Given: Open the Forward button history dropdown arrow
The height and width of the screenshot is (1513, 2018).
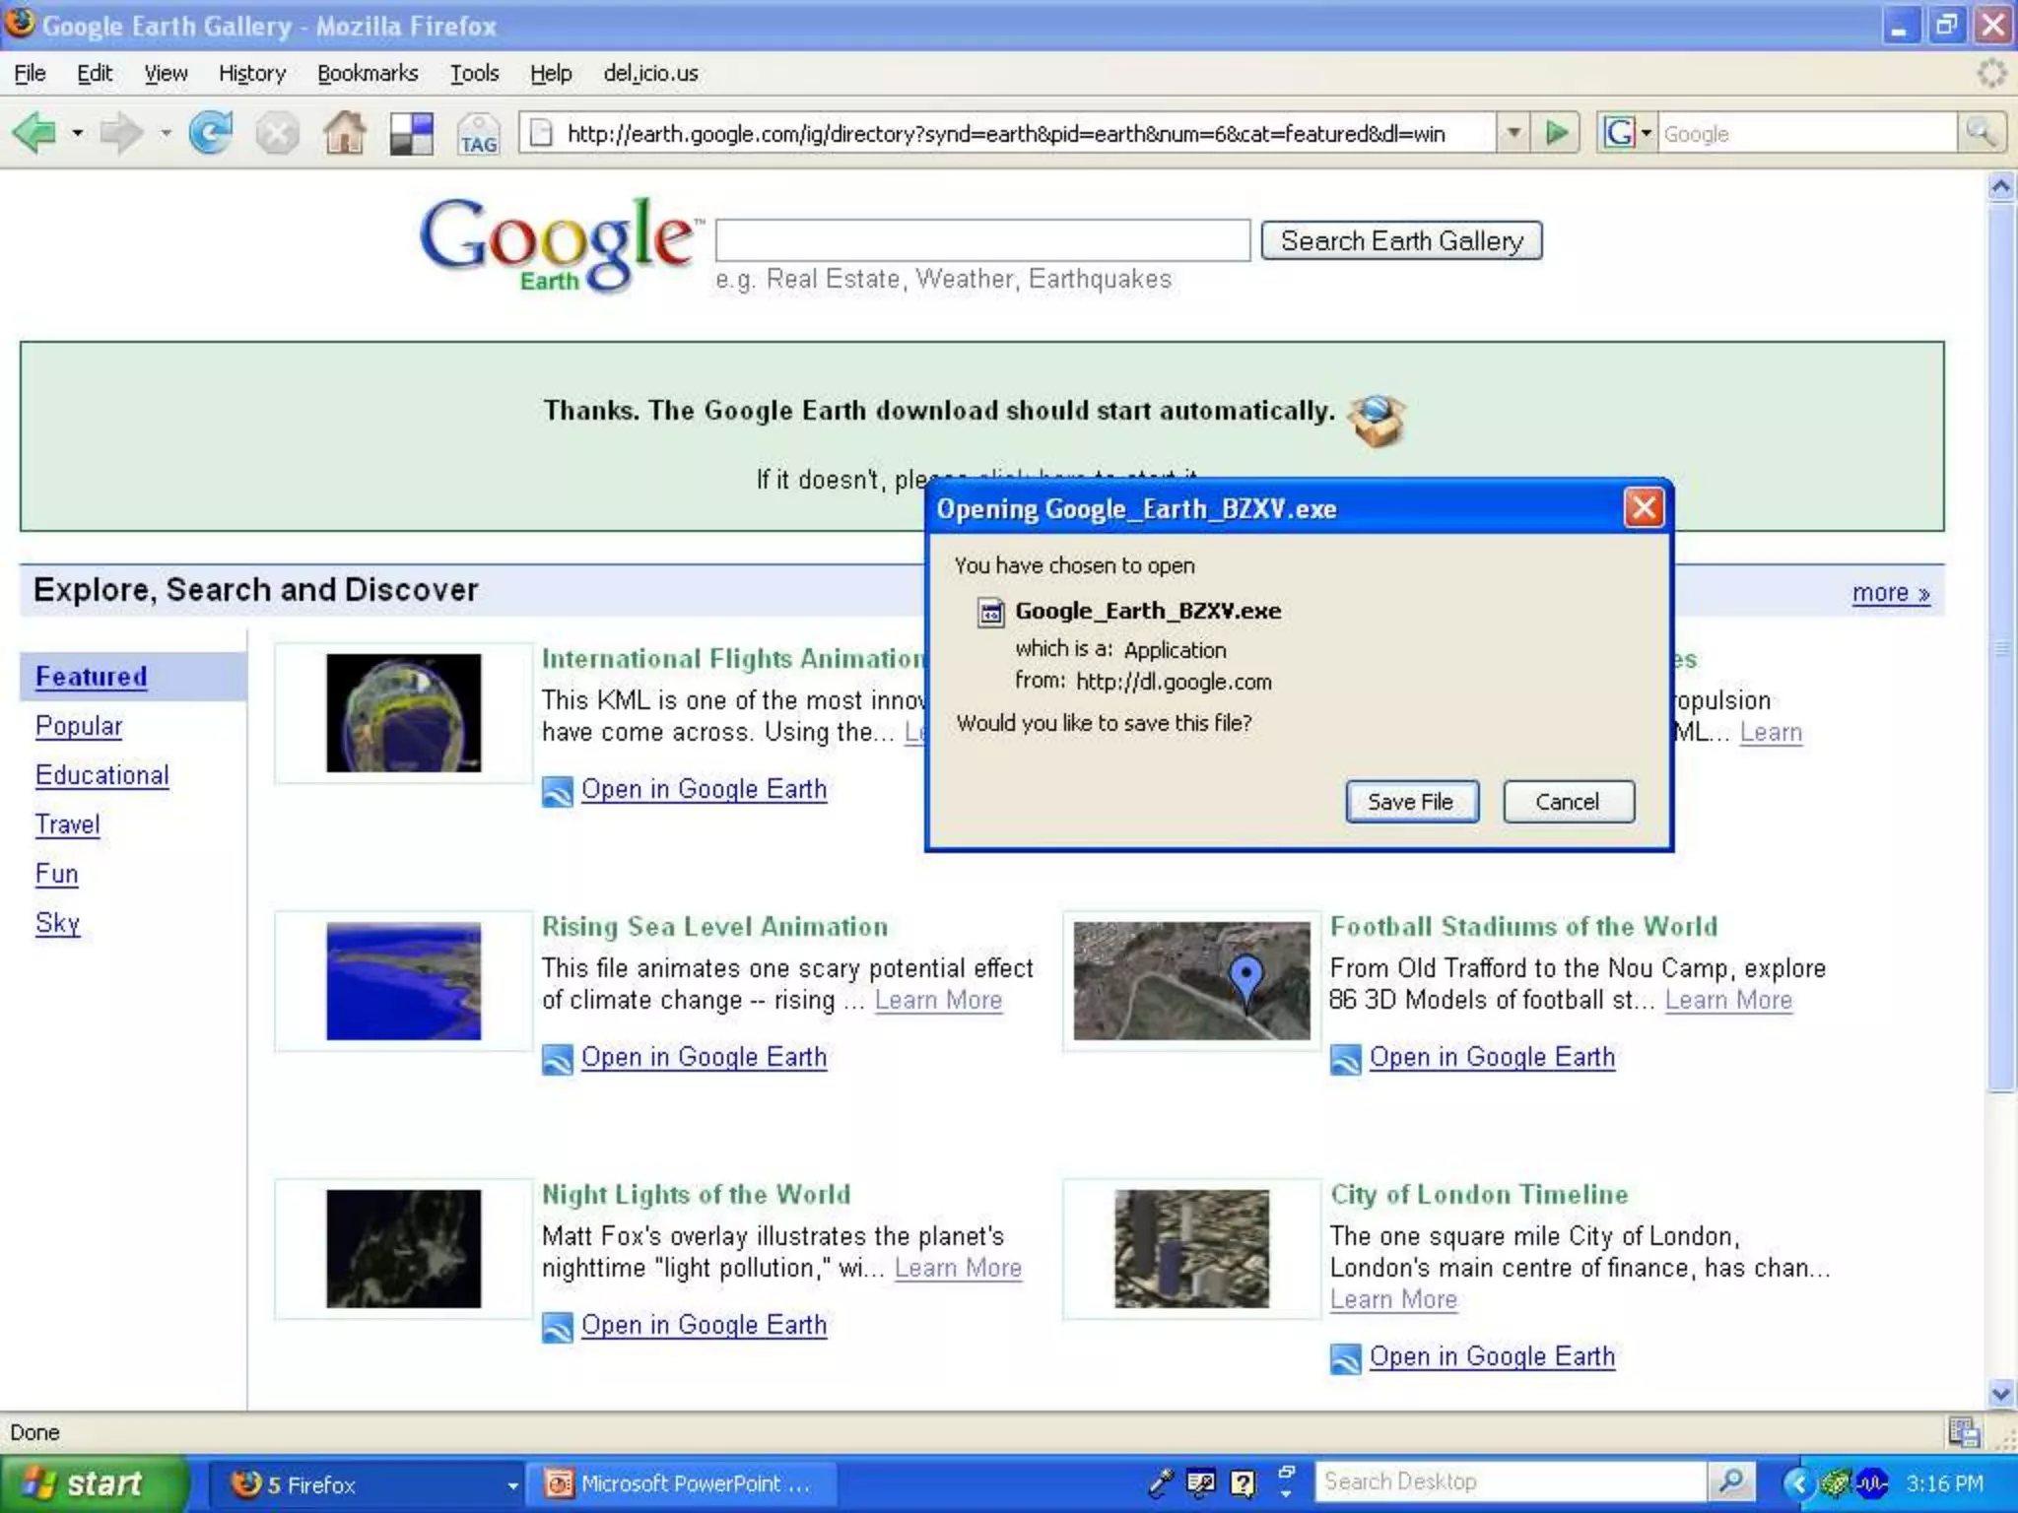Looking at the screenshot, I should 166,133.
